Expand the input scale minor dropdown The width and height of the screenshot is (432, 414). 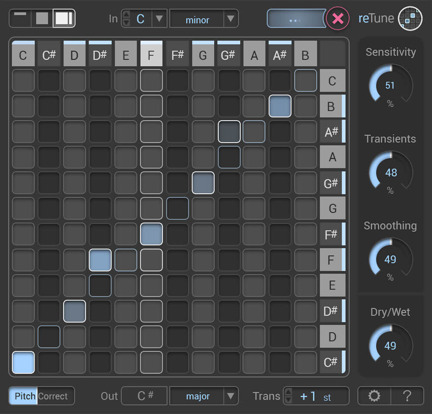(x=231, y=19)
